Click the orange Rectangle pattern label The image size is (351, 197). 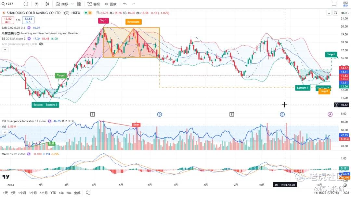click(x=134, y=22)
